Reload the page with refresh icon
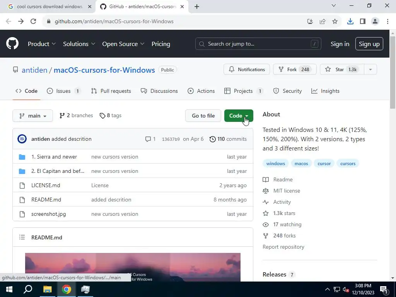 [33, 22]
